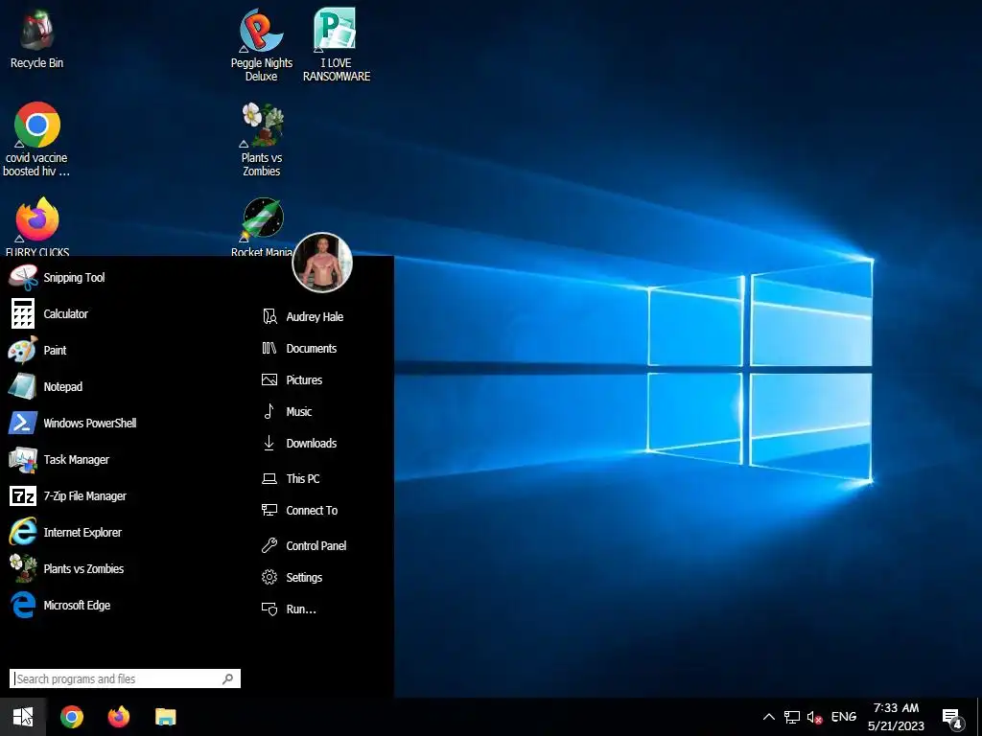982x736 pixels.
Task: Click the clock showing 7:33 AM
Action: coord(896,717)
